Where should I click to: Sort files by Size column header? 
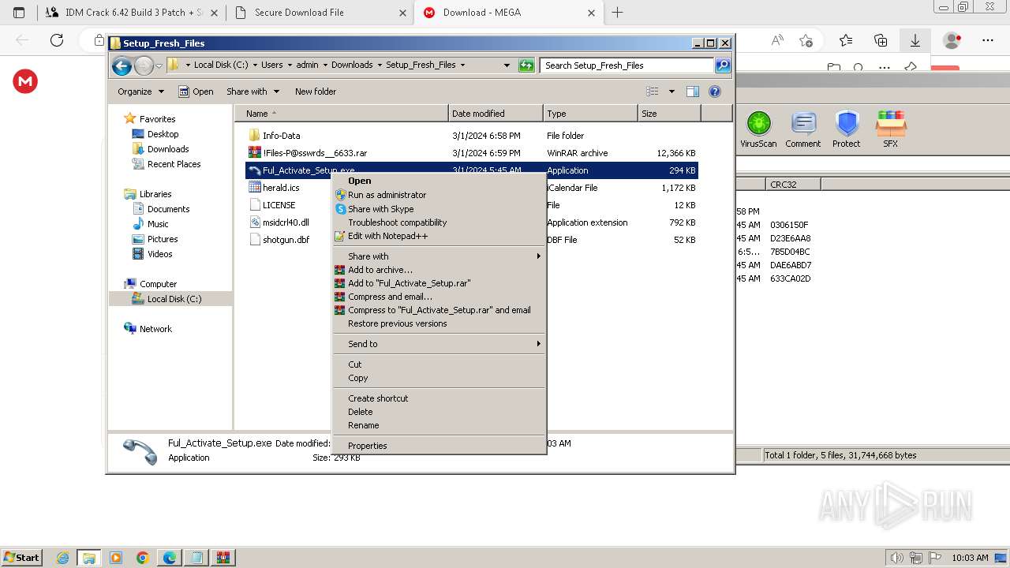(669, 114)
